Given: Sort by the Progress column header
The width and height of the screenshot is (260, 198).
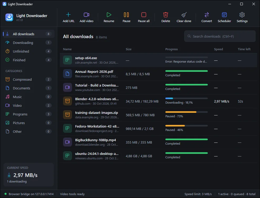Looking at the screenshot, I should click(x=171, y=49).
